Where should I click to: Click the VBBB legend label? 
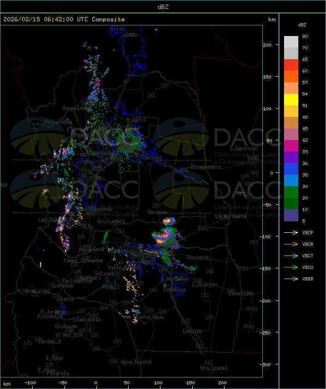point(308,279)
